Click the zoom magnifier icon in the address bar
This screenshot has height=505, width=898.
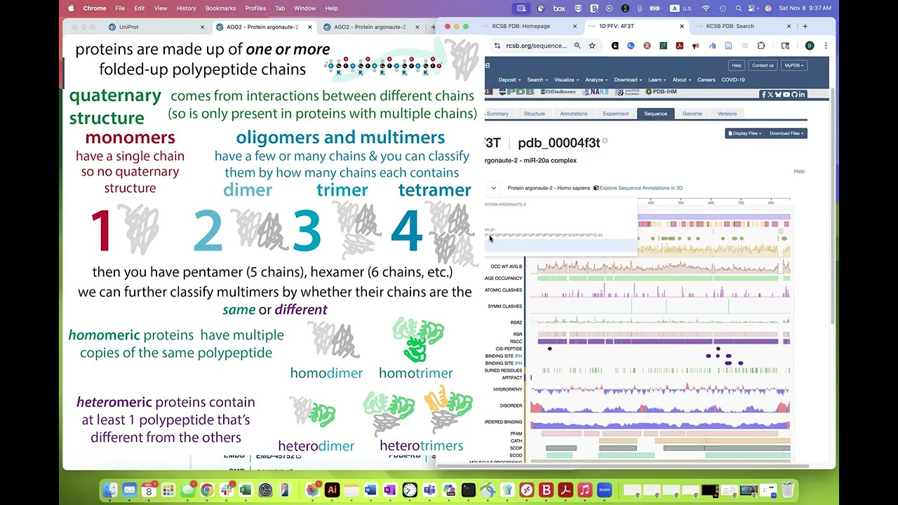click(x=577, y=46)
